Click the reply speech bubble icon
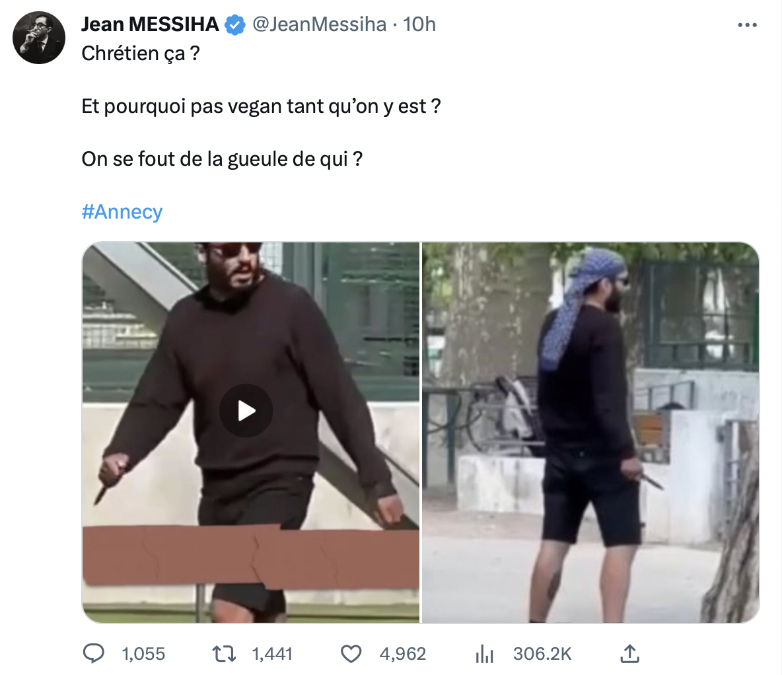This screenshot has height=675, width=782. (93, 654)
